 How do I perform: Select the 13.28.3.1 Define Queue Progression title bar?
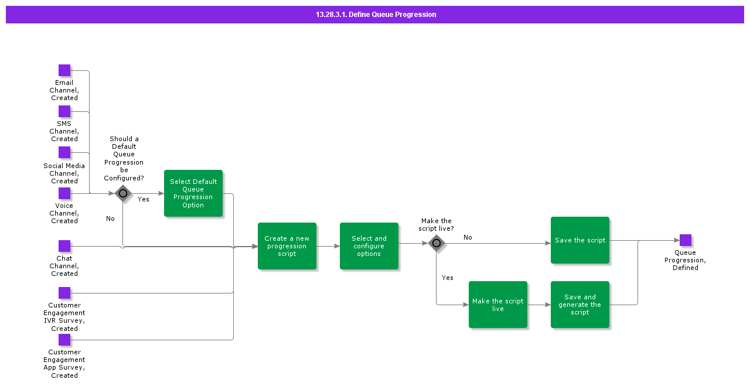coord(375,14)
